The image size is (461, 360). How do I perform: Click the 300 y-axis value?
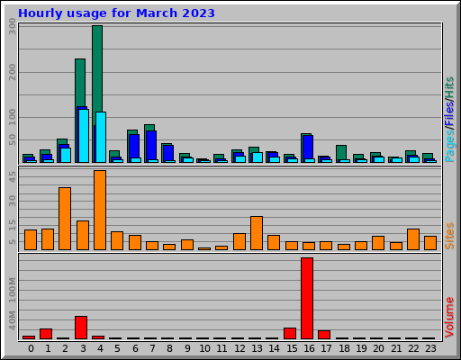pyautogui.click(x=13, y=26)
